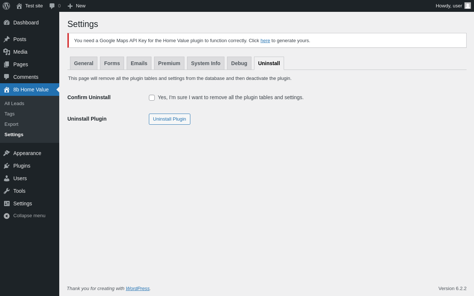474x296 pixels.
Task: Click the Uninstall Plugin button
Action: coord(170,119)
